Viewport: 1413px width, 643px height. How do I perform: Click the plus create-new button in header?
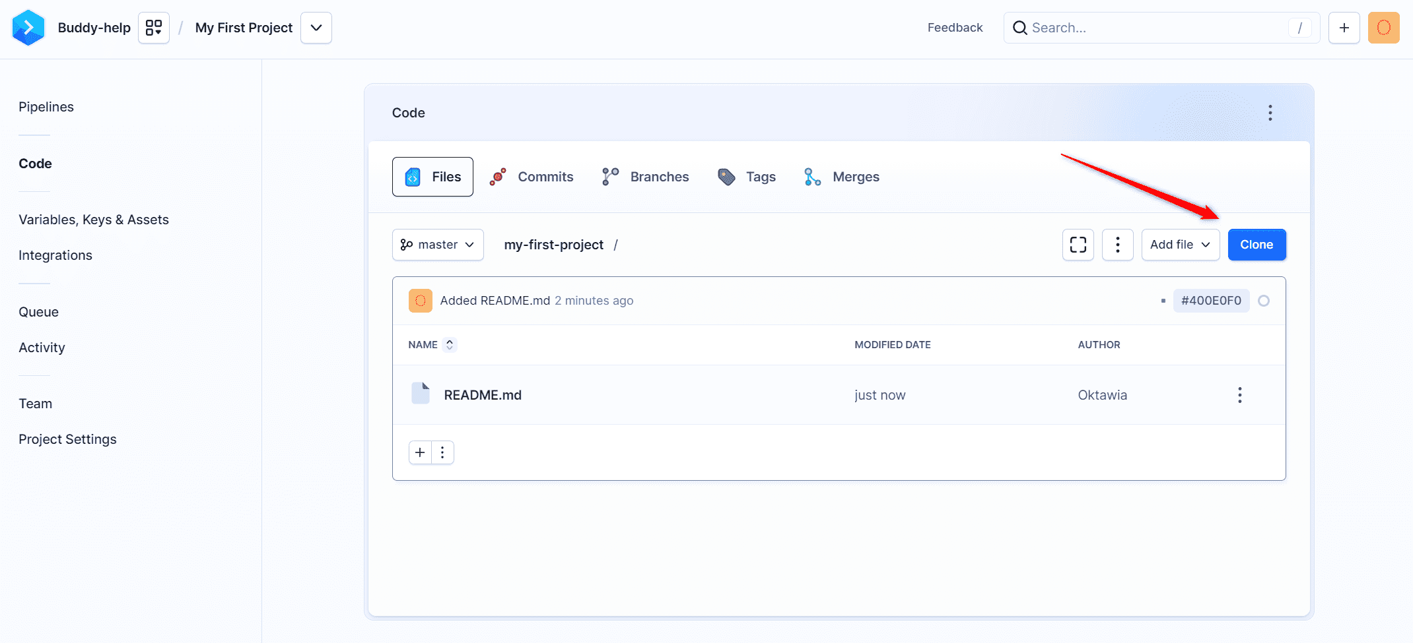1344,28
